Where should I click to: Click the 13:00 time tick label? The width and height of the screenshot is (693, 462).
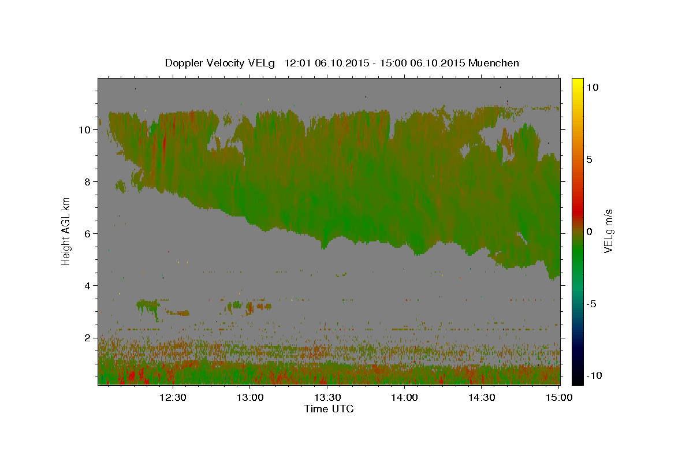pyautogui.click(x=250, y=397)
